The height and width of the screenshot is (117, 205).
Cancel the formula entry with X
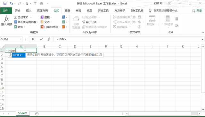pos(33,39)
